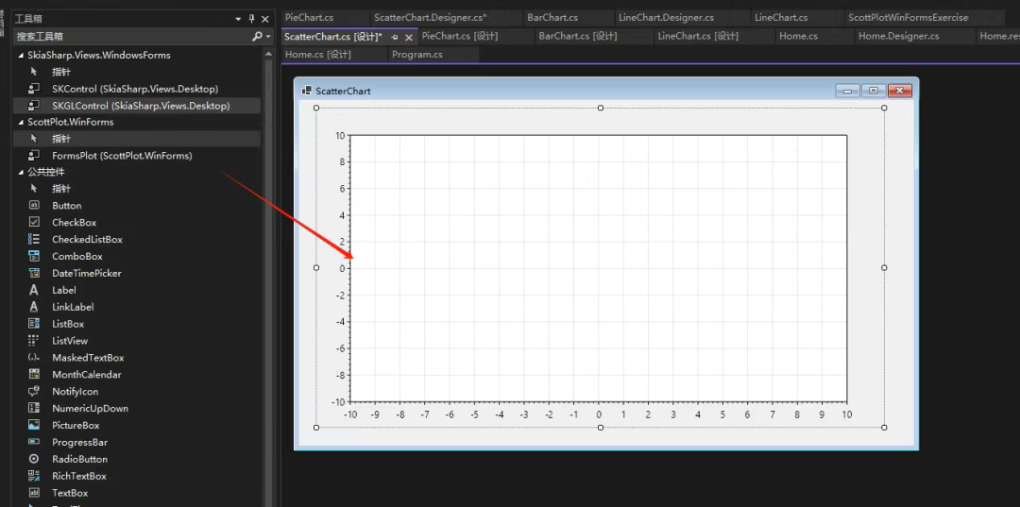The height and width of the screenshot is (507, 1020).
Task: Choose the CheckedListBox toolbox item
Action: pos(87,240)
